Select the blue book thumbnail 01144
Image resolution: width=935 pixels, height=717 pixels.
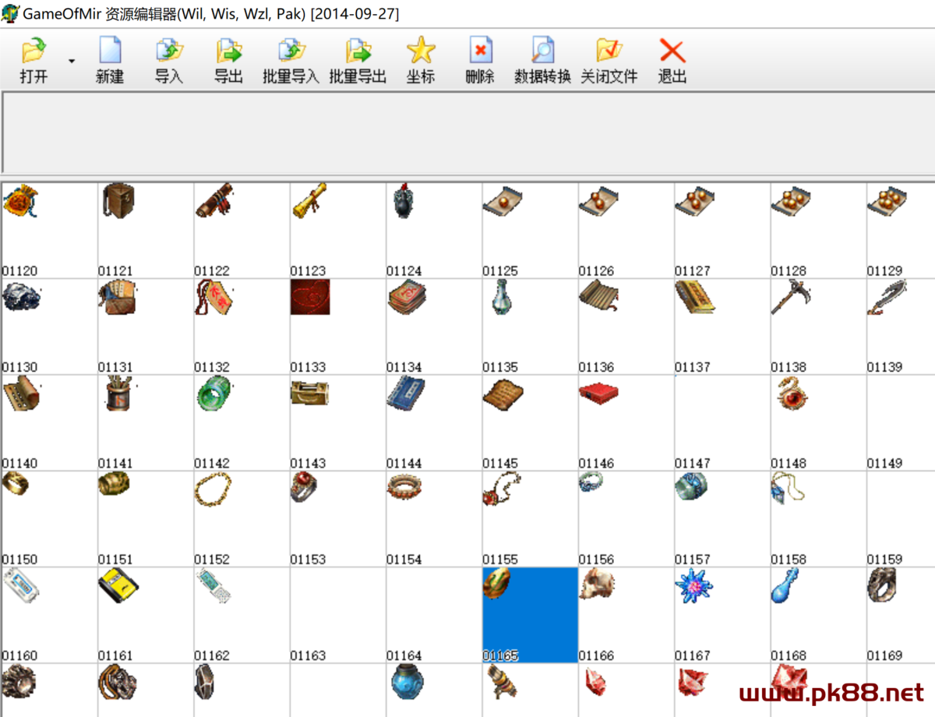[x=433, y=422]
